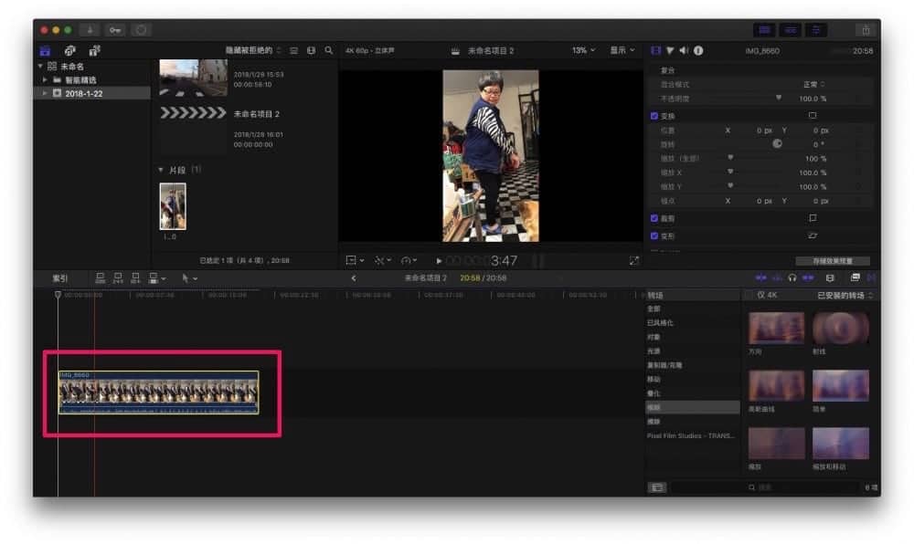
Task: Open the photos and audio sidebar icon
Action: pyautogui.click(x=69, y=50)
